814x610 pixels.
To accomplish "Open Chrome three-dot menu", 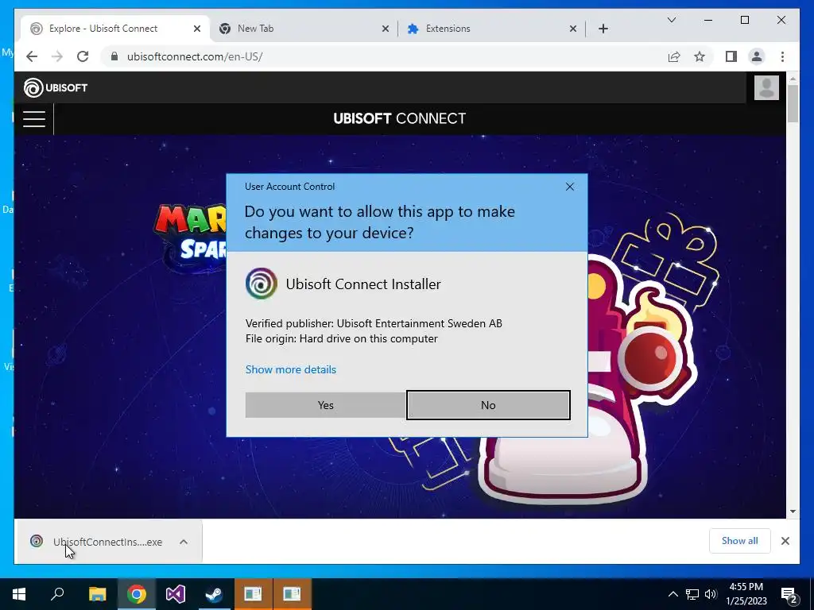I will (x=782, y=56).
